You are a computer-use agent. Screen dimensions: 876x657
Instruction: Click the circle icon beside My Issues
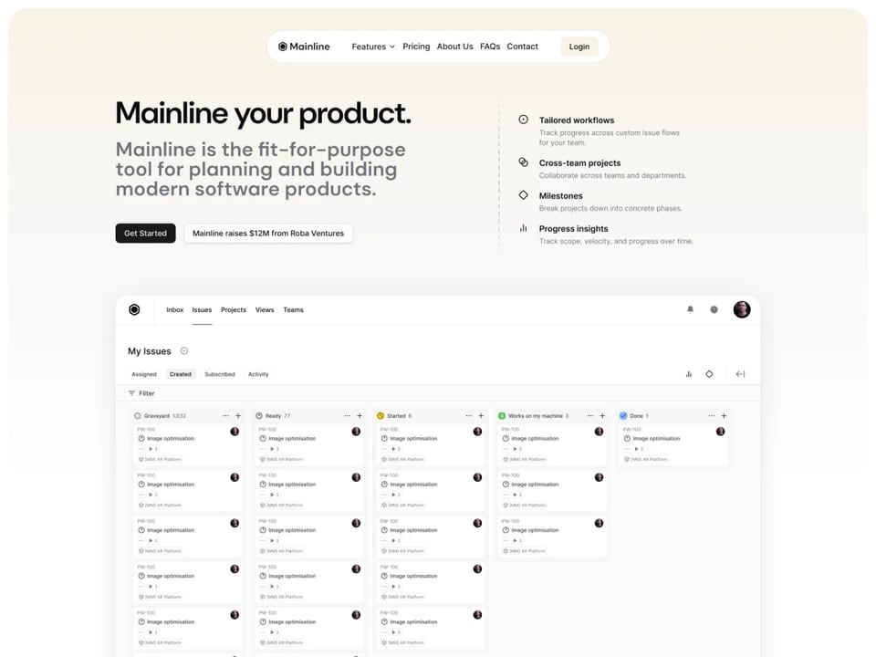[184, 350]
